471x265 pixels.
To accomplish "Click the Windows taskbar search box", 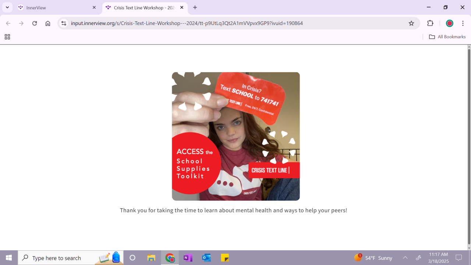I will [x=71, y=258].
